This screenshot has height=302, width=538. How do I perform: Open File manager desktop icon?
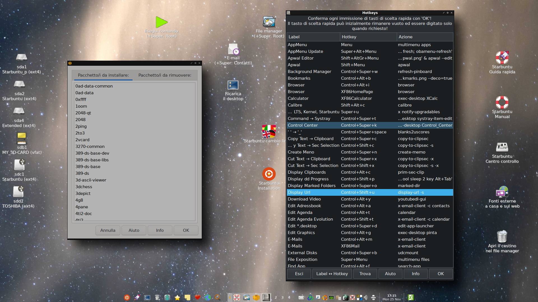coord(269,22)
